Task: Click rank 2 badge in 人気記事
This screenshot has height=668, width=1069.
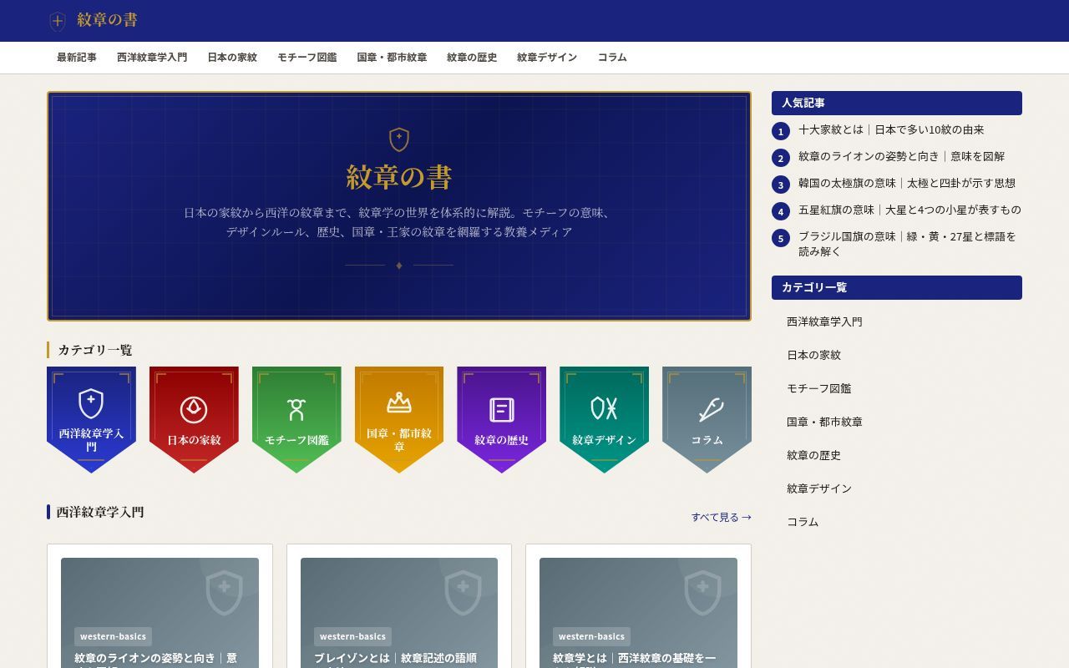Action: [x=781, y=158]
